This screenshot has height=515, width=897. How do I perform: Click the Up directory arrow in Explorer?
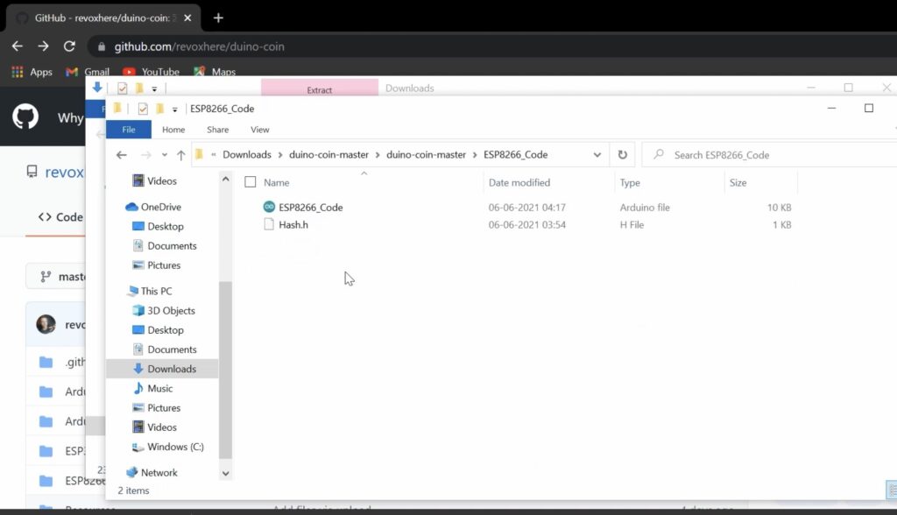point(180,155)
